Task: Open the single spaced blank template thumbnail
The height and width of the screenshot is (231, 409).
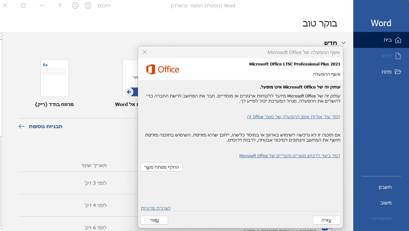Action: coord(54,78)
